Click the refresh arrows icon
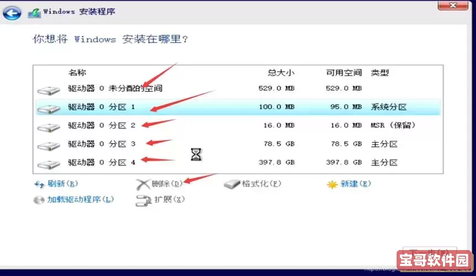 [40, 184]
